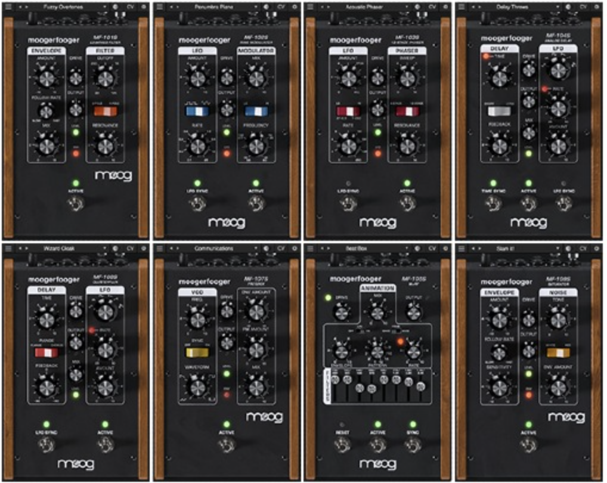Click CV button in Delay Throws header
Viewport: 607px width, 483px height.
pyautogui.click(x=583, y=7)
